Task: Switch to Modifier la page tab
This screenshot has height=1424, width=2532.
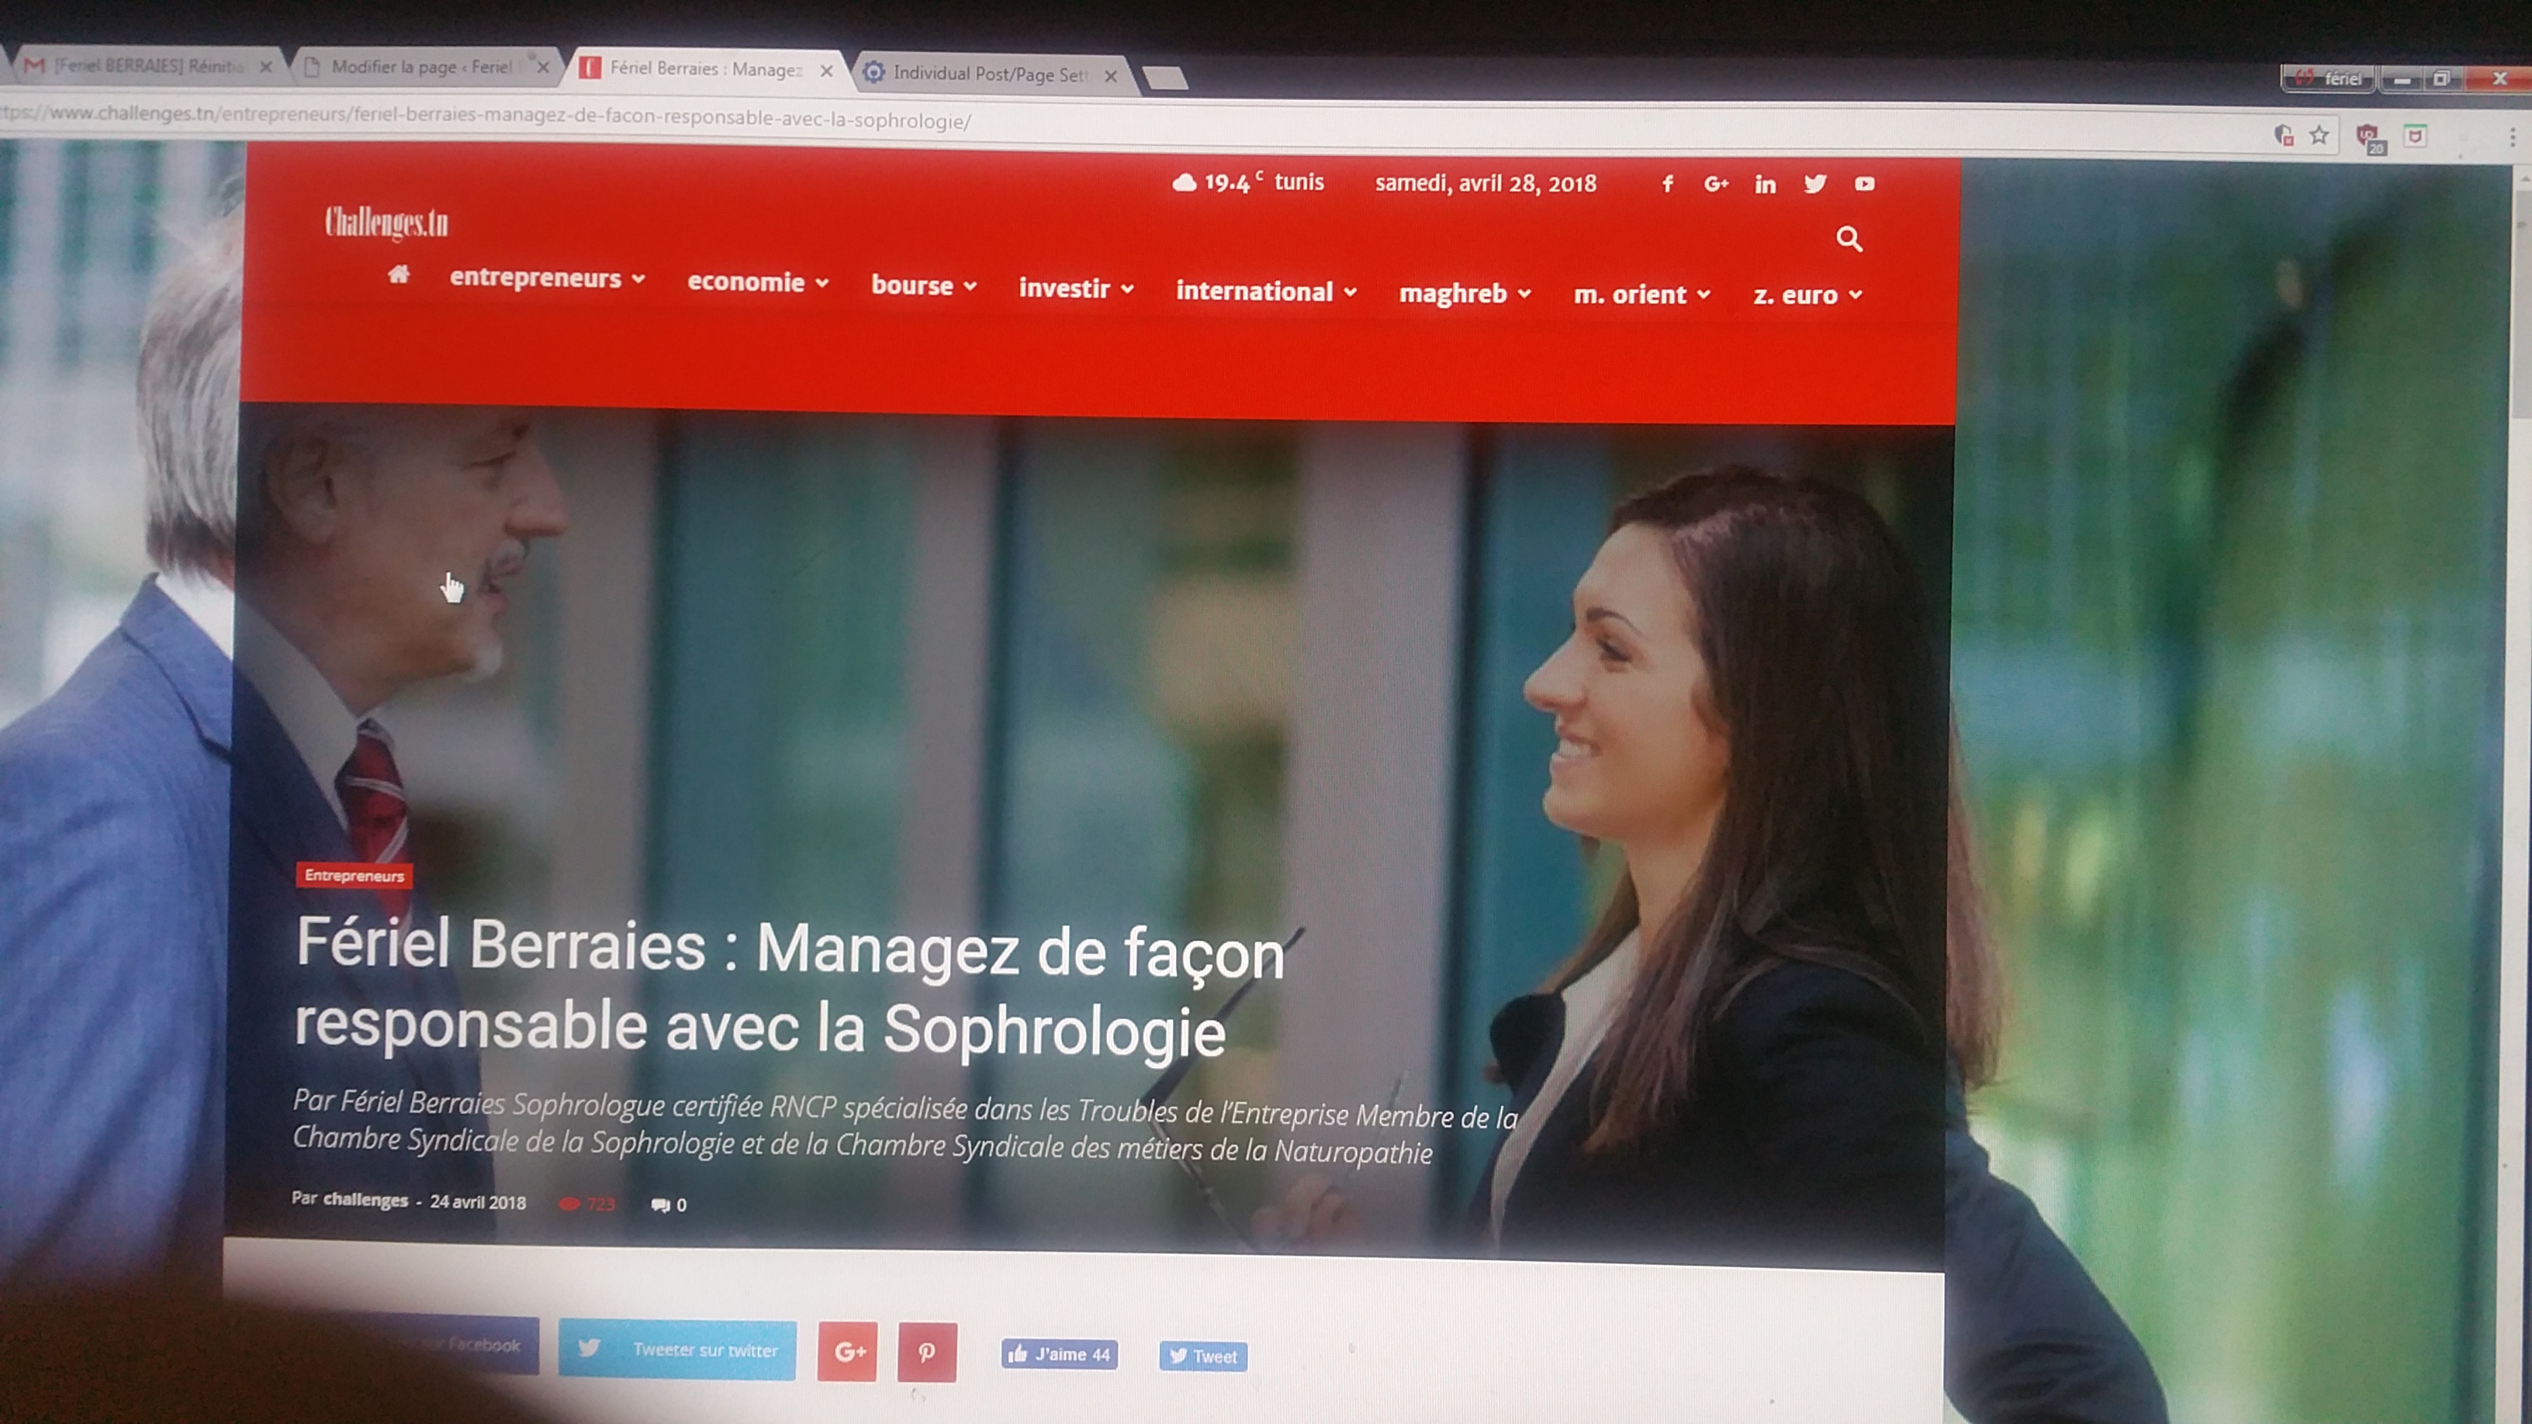Action: 424,67
